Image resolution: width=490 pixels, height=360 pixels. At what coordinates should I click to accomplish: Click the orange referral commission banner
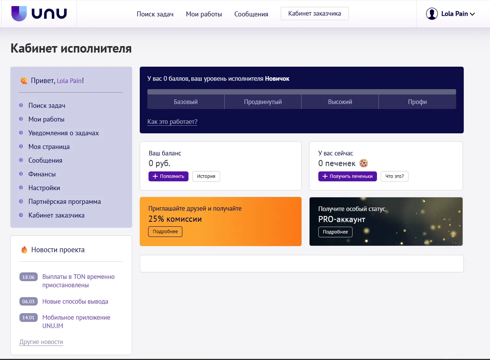220,221
